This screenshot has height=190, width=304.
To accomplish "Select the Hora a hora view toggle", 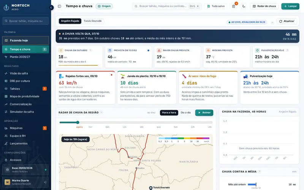I will 169,112.
